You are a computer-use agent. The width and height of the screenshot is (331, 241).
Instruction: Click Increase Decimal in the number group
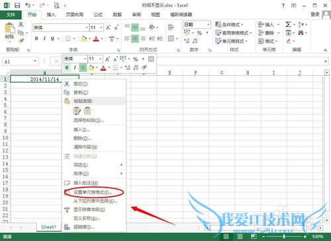(187, 41)
